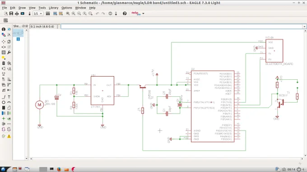The image size is (307, 172).
Task: Open the Draw menu
Action: [22, 8]
